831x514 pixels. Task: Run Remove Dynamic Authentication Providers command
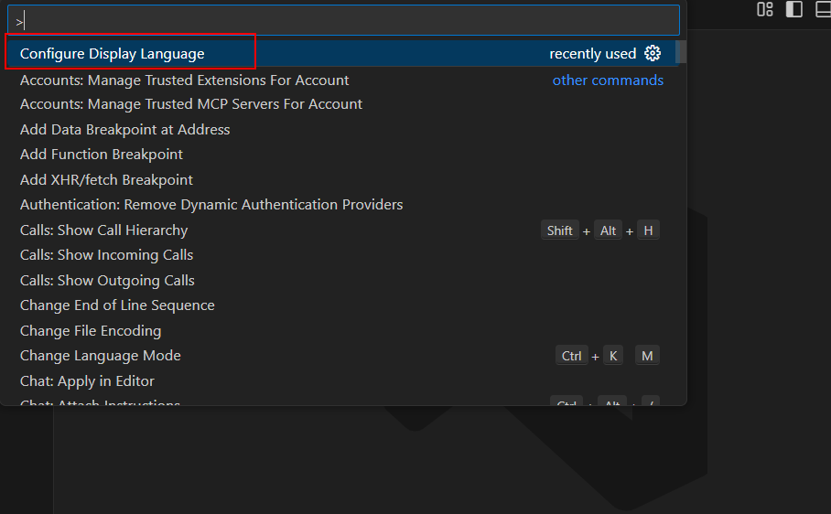[211, 205]
